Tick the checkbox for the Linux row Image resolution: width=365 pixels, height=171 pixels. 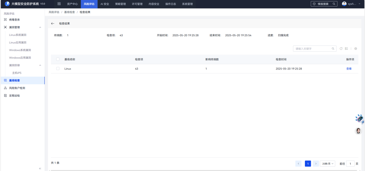[58, 69]
